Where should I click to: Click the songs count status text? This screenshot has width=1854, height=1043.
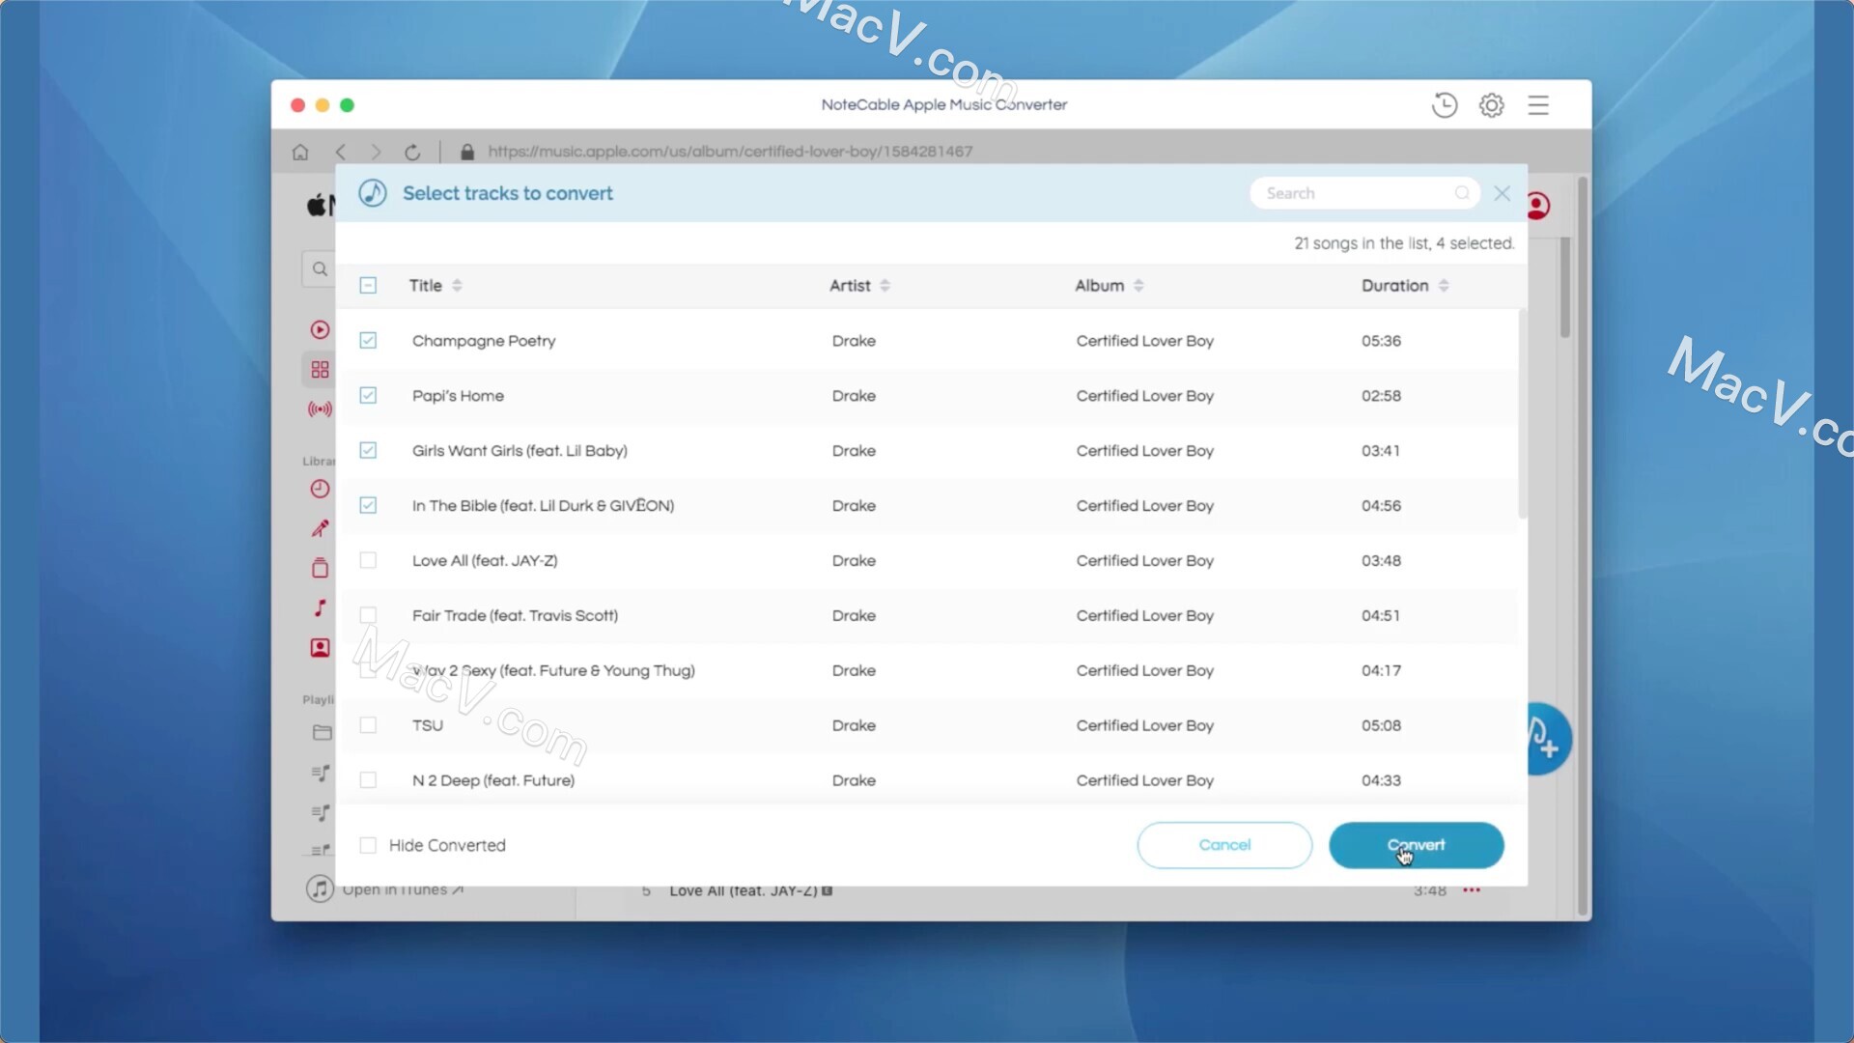click(x=1404, y=243)
